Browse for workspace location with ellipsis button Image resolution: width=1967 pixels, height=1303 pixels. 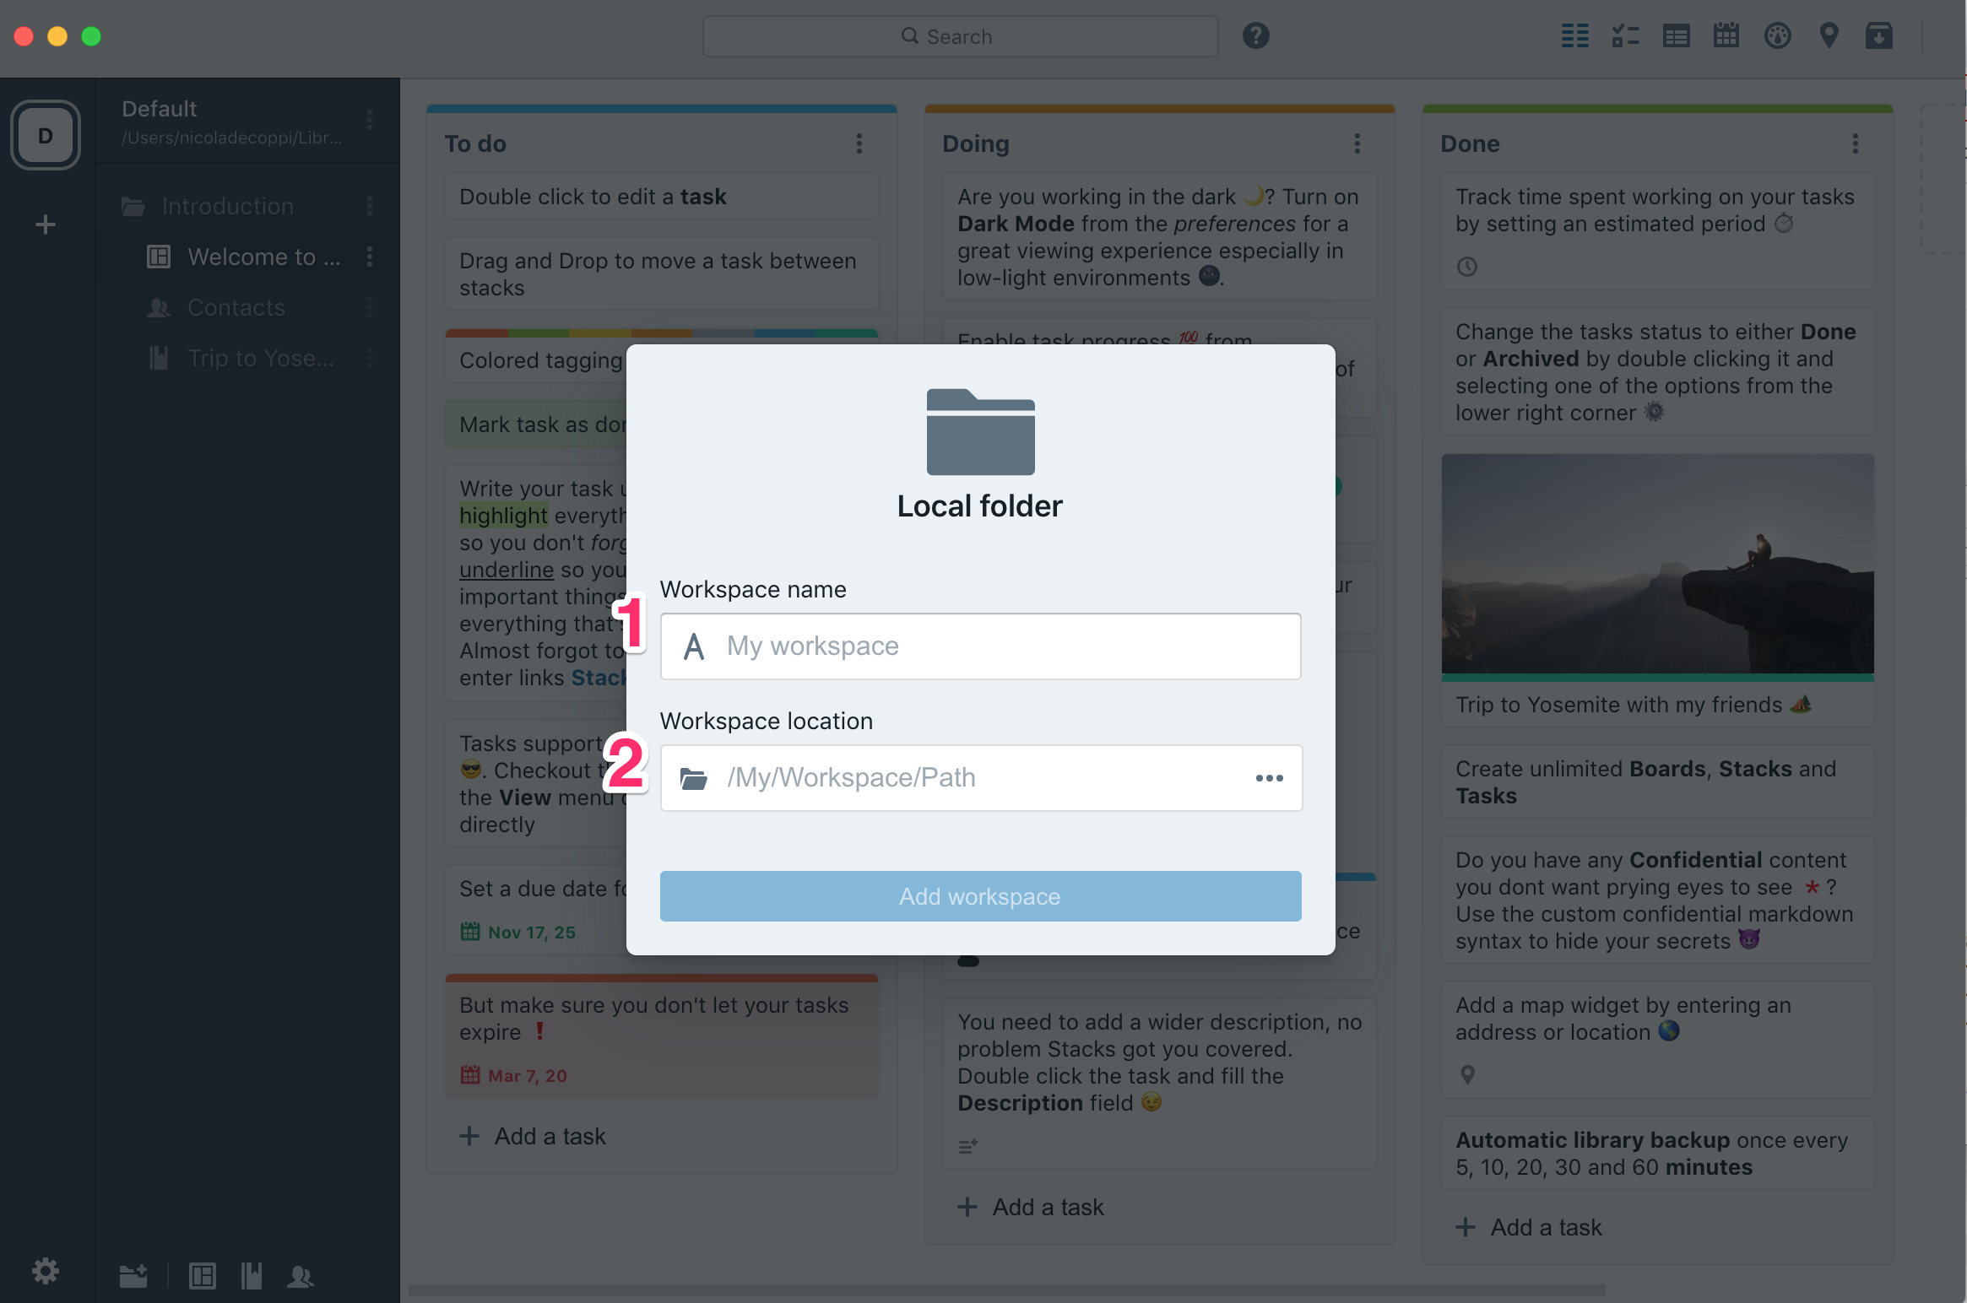pos(1269,778)
